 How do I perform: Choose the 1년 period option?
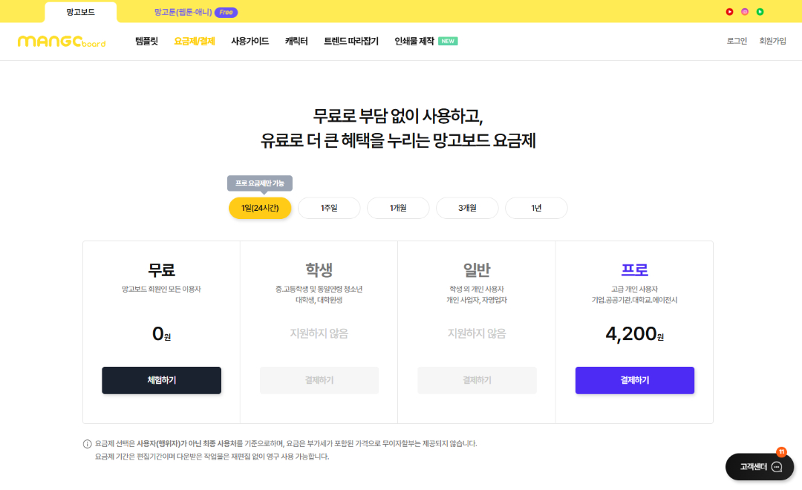[x=536, y=208]
